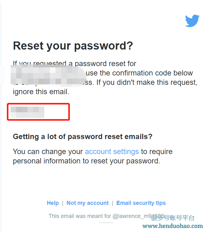Click the Reset your password? heading
This screenshot has height=232, width=207.
pos(73,46)
